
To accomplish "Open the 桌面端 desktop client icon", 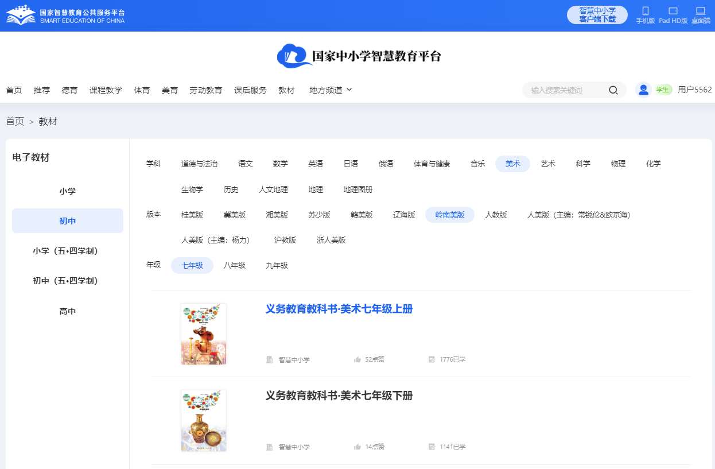I will point(700,11).
